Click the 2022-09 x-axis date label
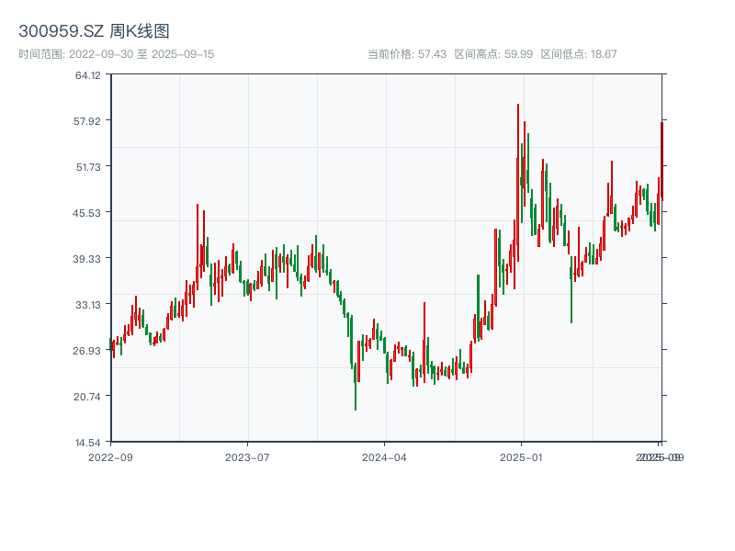 tap(110, 456)
